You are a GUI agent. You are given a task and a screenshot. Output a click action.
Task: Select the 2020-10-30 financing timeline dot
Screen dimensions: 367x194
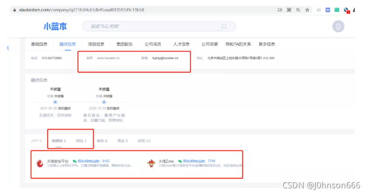pyautogui.click(x=104, y=102)
